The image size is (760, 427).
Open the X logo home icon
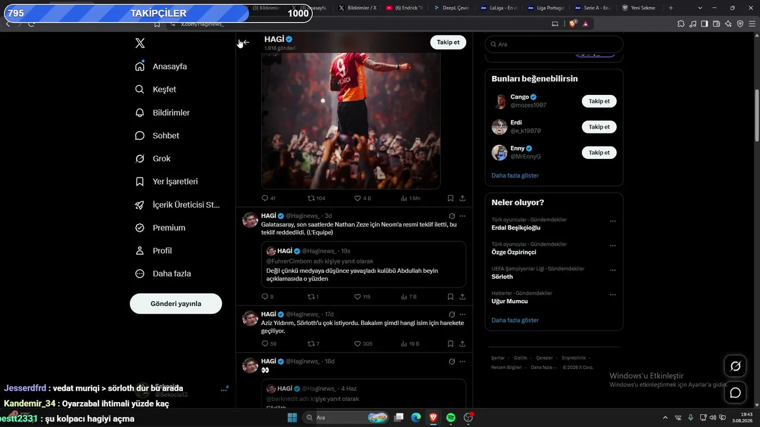[140, 43]
